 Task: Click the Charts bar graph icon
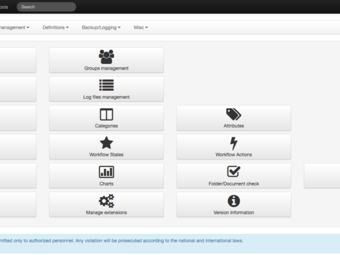(x=107, y=172)
